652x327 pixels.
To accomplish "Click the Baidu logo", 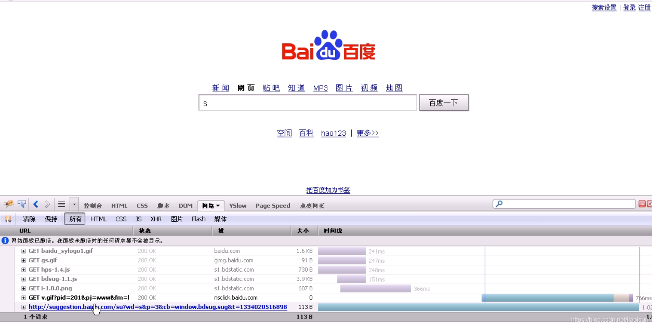I will pos(328,45).
